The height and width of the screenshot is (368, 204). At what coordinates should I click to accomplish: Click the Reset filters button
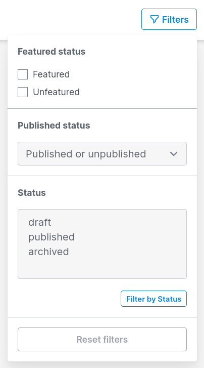click(102, 339)
